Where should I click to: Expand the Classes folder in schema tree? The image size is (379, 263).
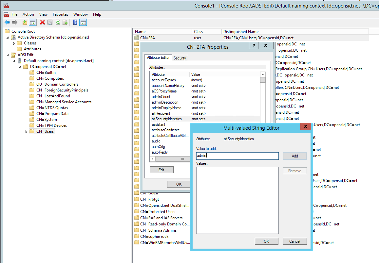[14, 43]
